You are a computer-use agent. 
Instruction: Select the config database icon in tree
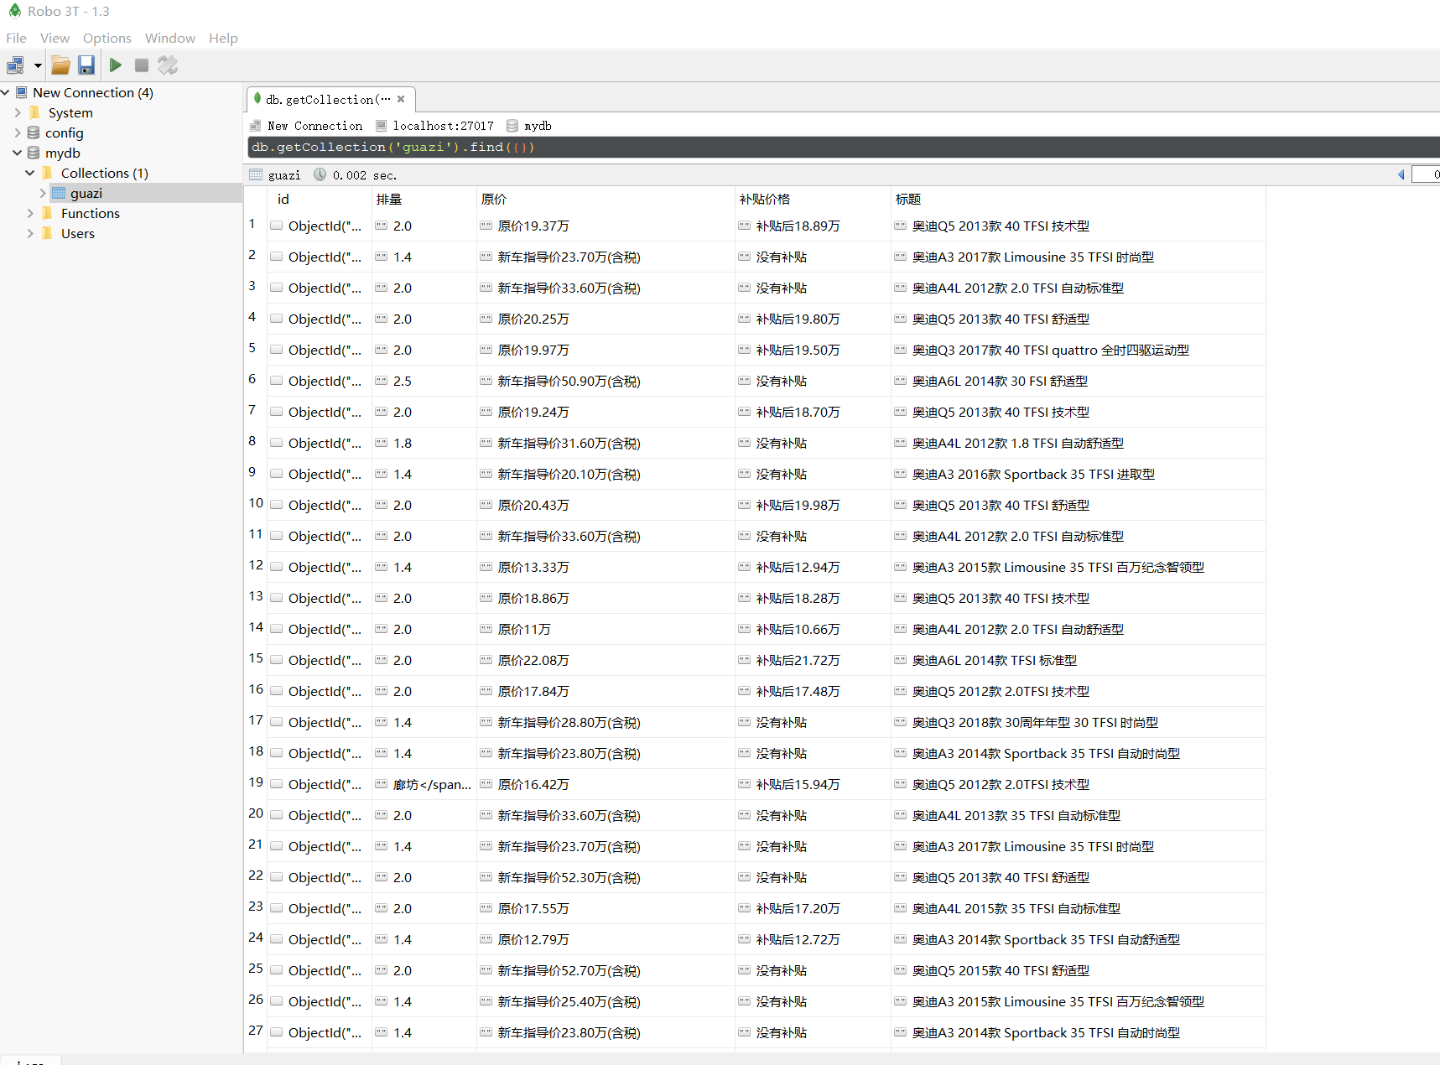coord(34,132)
